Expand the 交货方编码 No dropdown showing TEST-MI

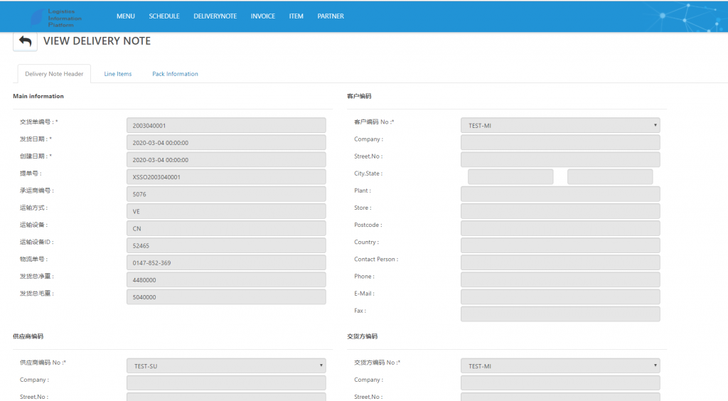(x=560, y=365)
